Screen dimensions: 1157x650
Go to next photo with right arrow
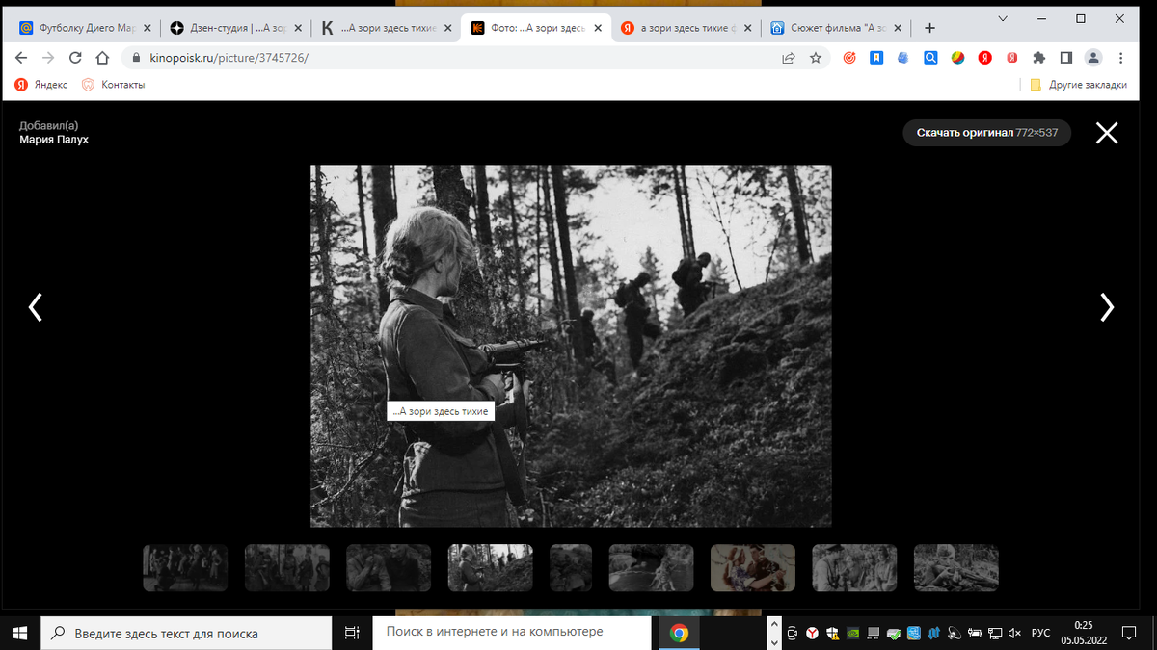click(1107, 307)
